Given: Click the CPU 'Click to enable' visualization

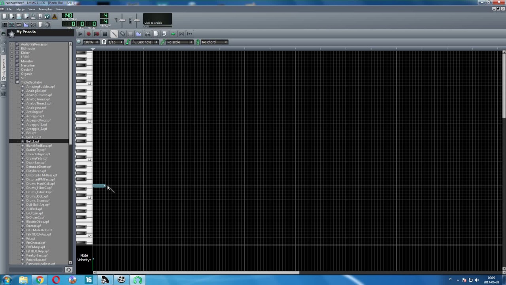Looking at the screenshot, I should click(157, 19).
